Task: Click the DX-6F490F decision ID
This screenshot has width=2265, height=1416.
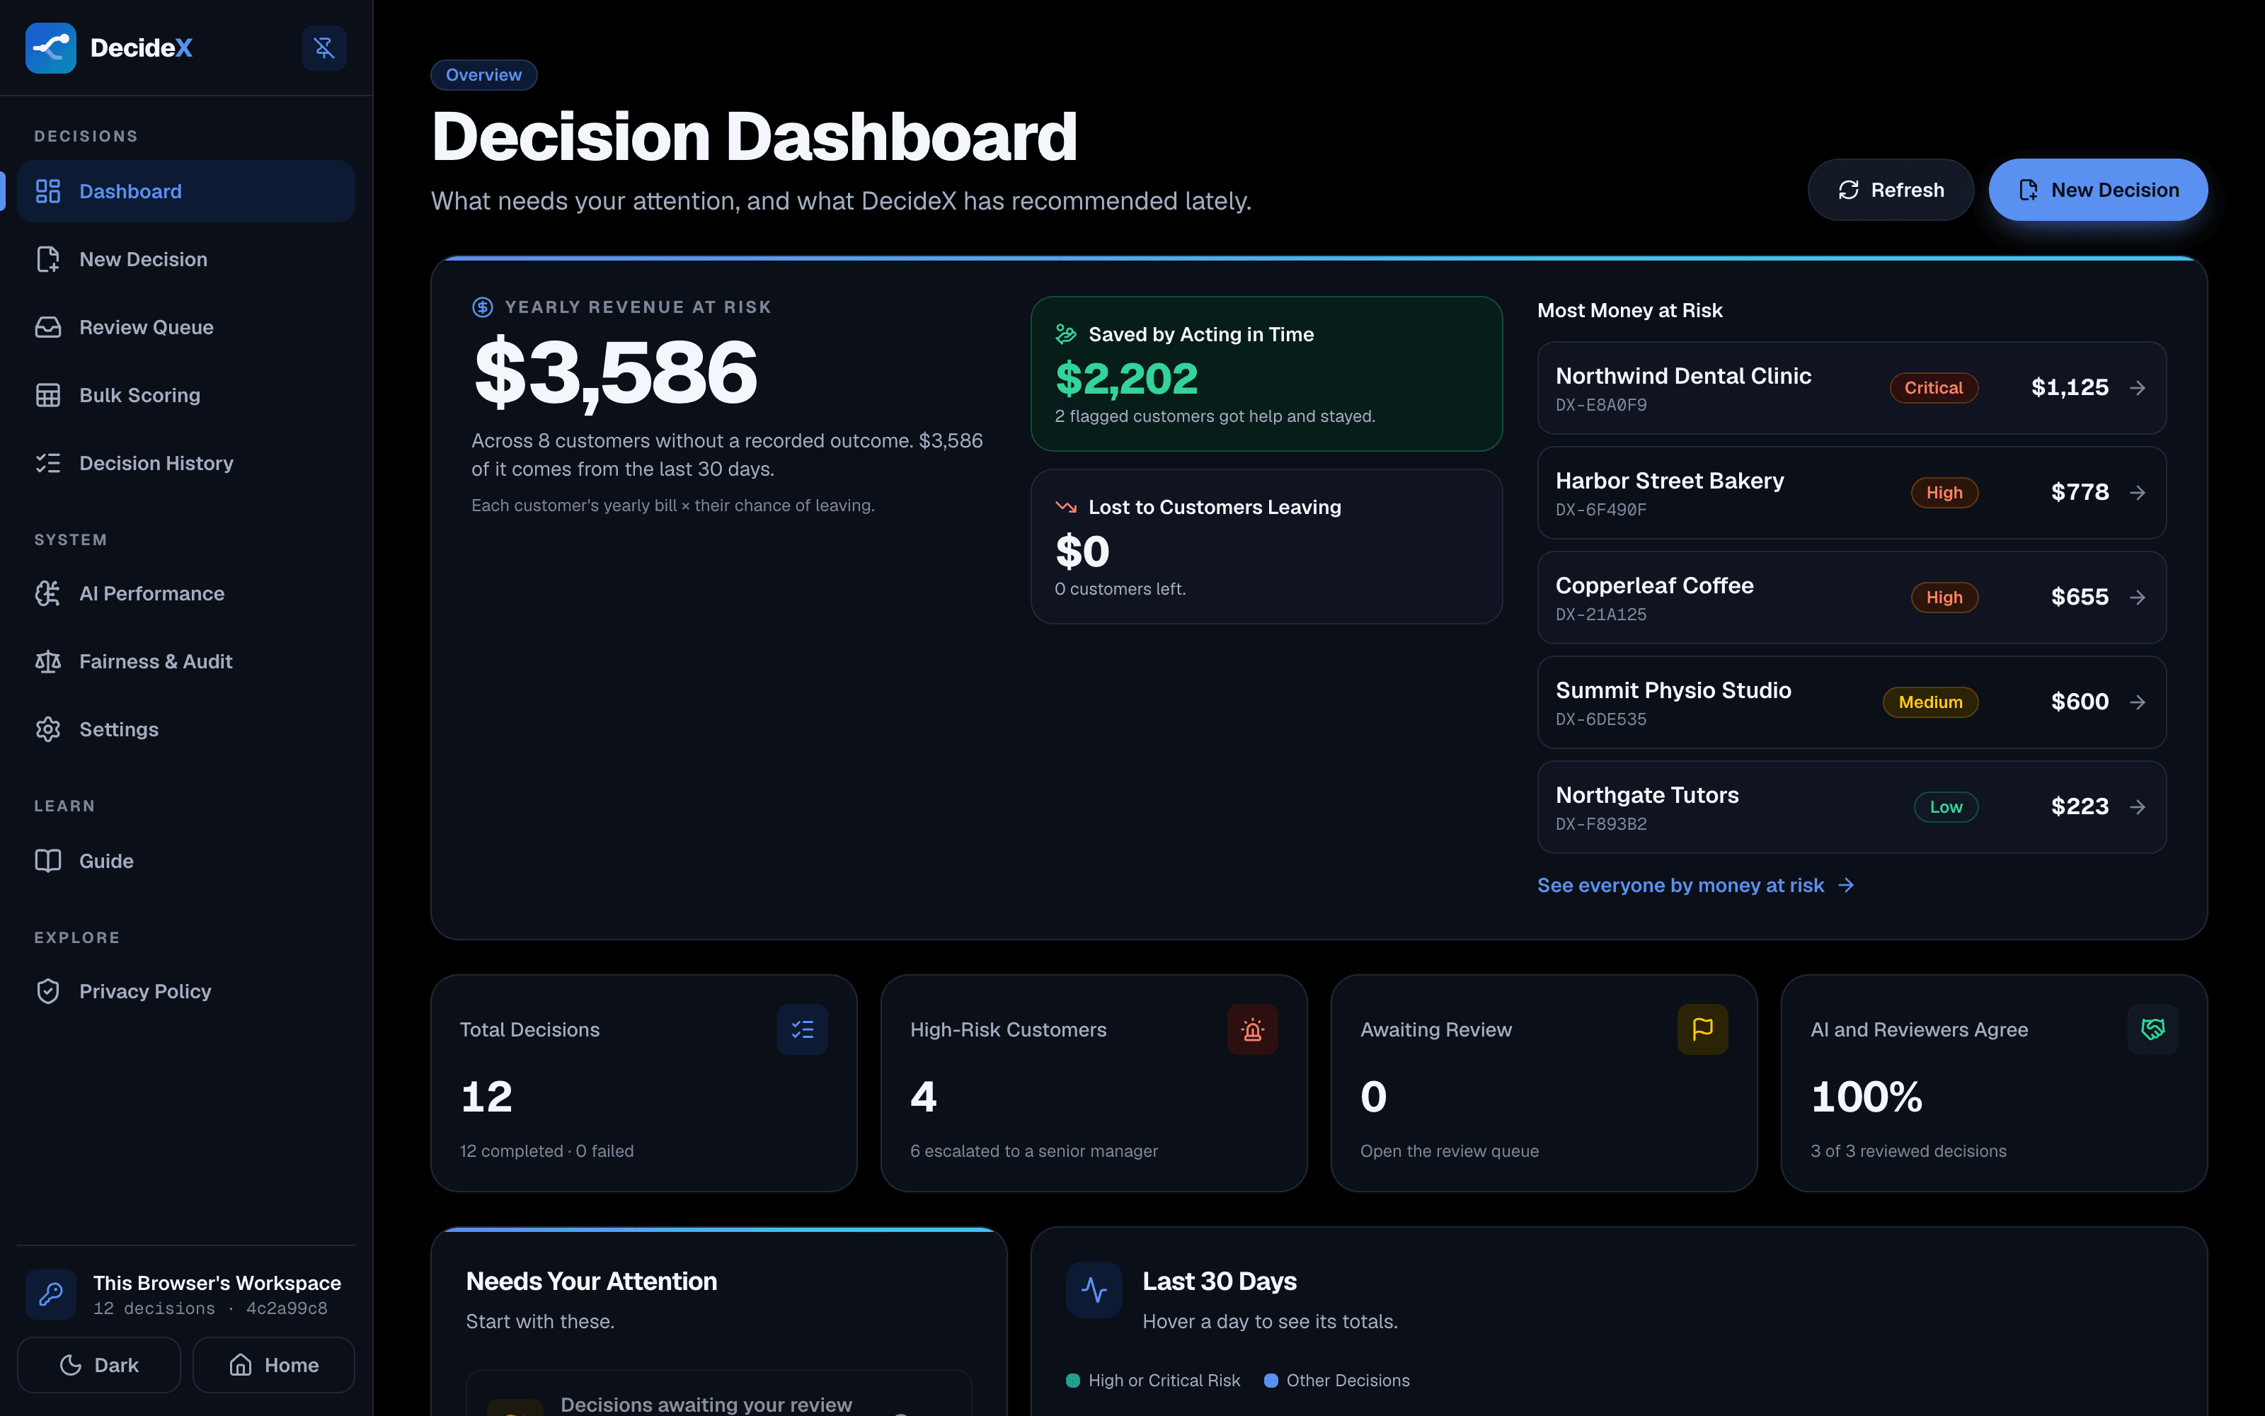Action: (1600, 510)
